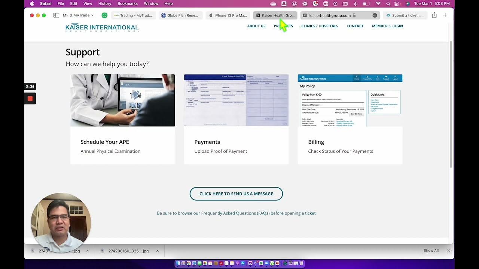Open Zoom from the Dock
Screen dimensions: 479x269
[x=266, y=263]
